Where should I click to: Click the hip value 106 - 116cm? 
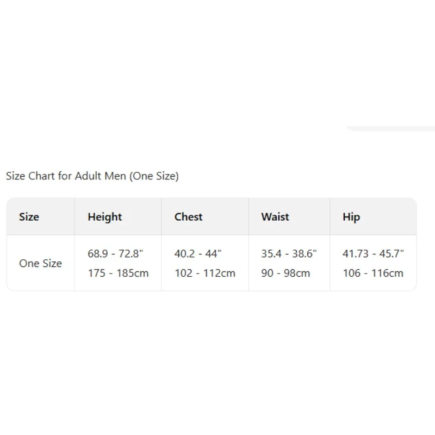(373, 273)
